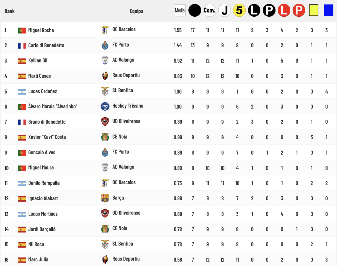Select Marc Julià table row
This screenshot has width=337, height=266.
(x=168, y=259)
